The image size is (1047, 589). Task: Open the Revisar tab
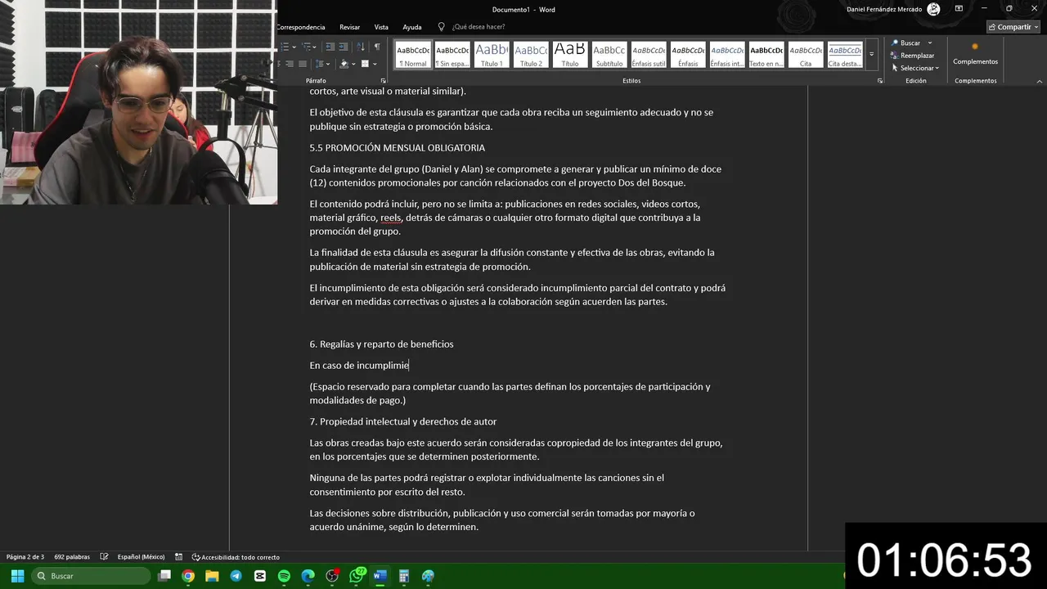click(349, 27)
